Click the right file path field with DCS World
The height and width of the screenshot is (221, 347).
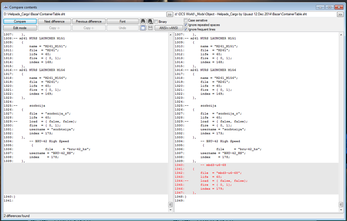click(255, 14)
